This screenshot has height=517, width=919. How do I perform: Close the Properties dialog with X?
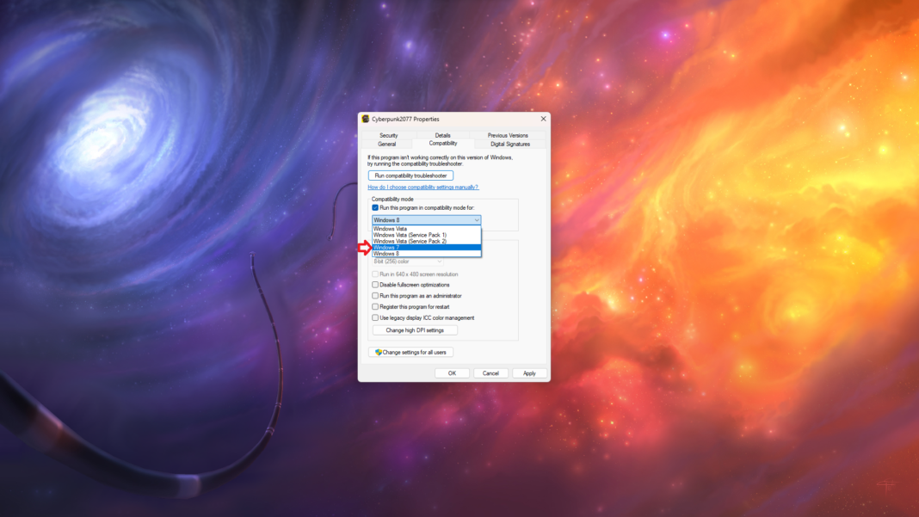(x=543, y=119)
